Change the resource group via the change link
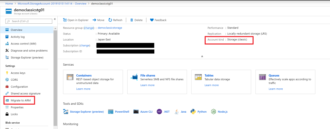Viewport: 330px width, 129px height. [x=89, y=28]
